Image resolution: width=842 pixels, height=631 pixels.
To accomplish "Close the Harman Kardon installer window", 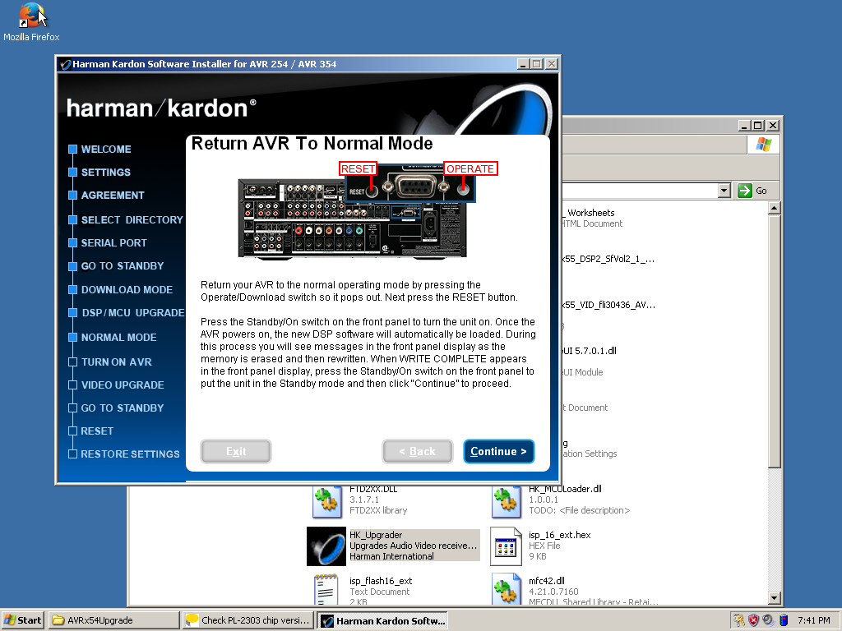I will click(x=552, y=64).
